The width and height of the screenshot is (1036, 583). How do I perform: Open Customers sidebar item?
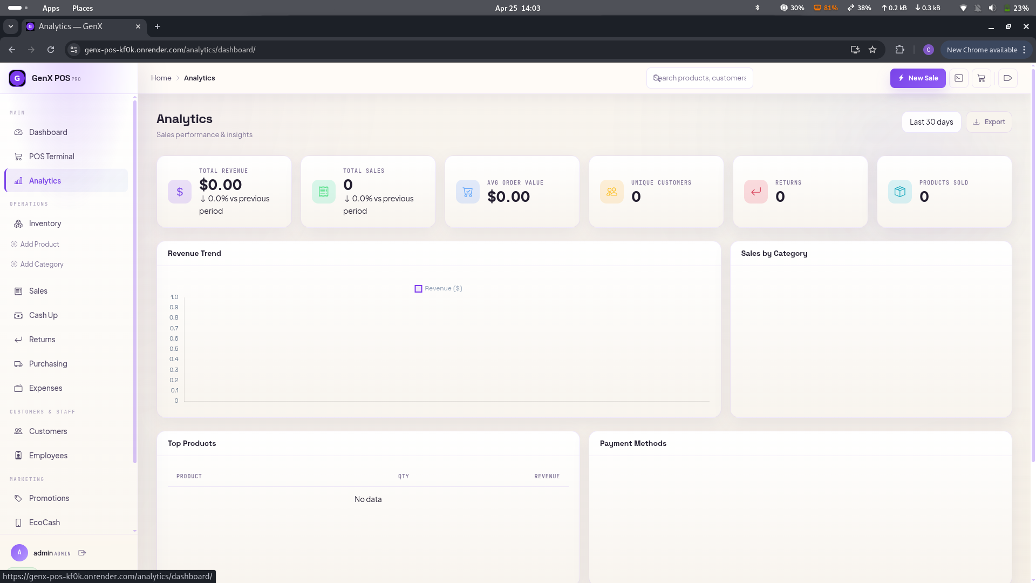tap(66, 431)
